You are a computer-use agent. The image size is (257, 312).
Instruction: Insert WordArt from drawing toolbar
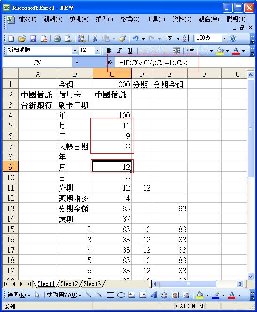(x=154, y=295)
